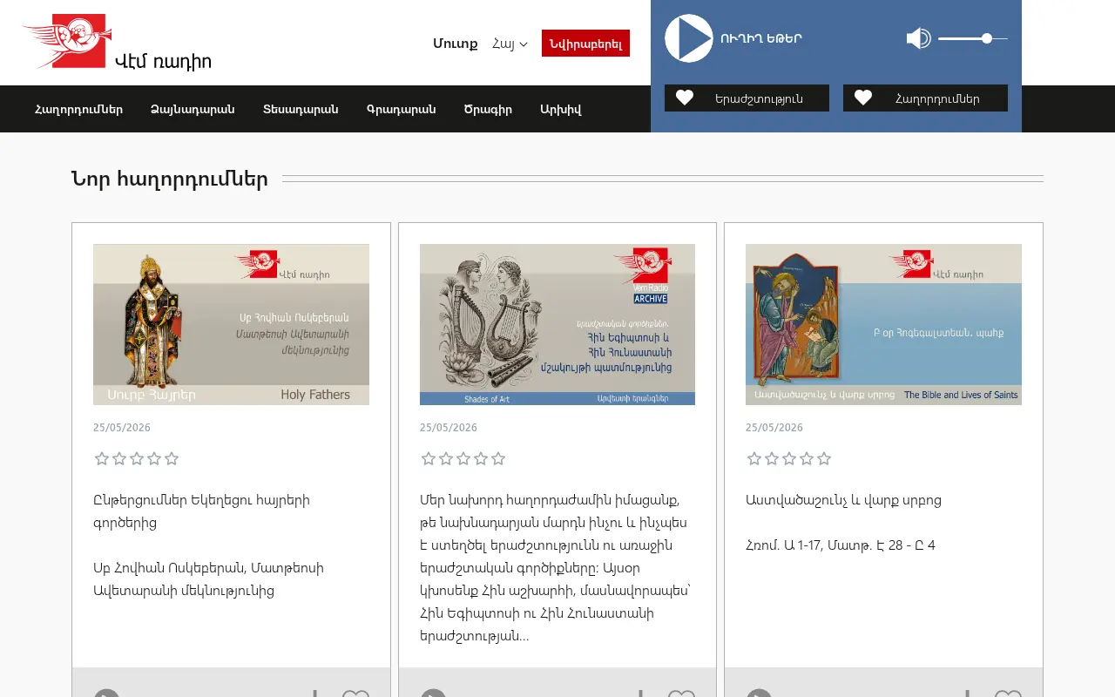The height and width of the screenshot is (697, 1115).
Task: Rate the Holy Fathers program three stars
Action: pyautogui.click(x=137, y=458)
